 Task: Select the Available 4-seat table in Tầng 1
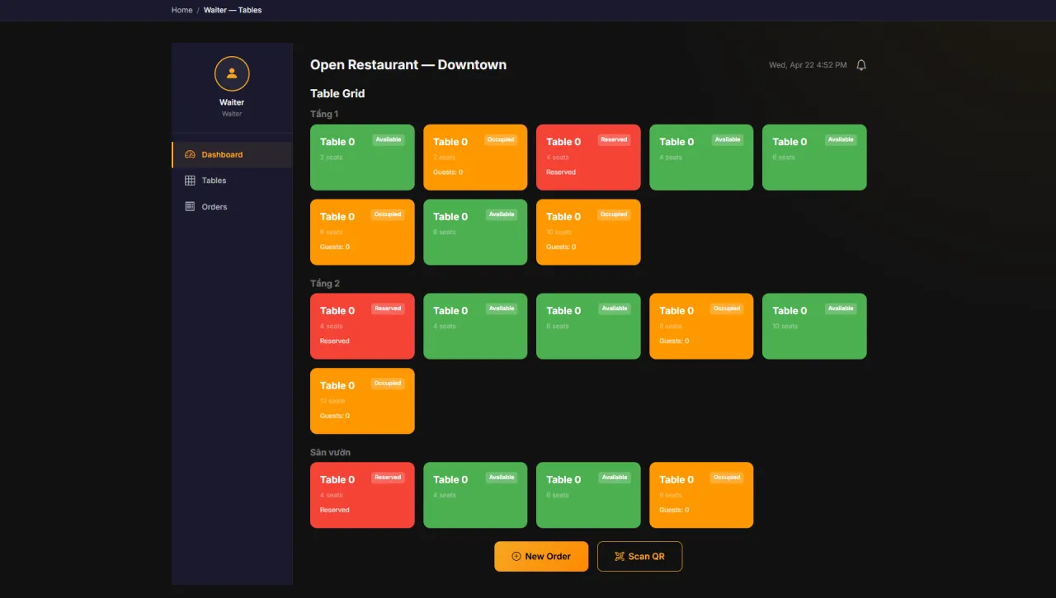(x=701, y=158)
